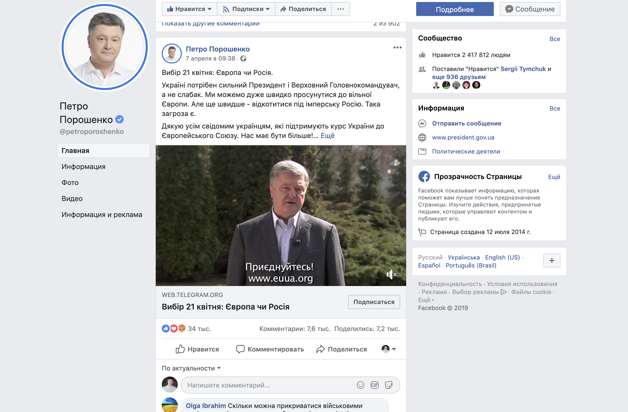Viewport: 628px width, 412px height.
Task: Click the Подписаться button under the video
Action: click(374, 302)
